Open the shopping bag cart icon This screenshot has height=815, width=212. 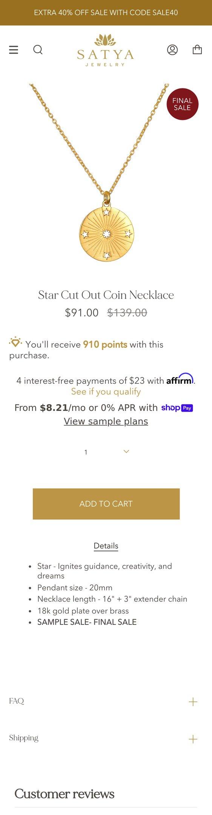click(197, 50)
